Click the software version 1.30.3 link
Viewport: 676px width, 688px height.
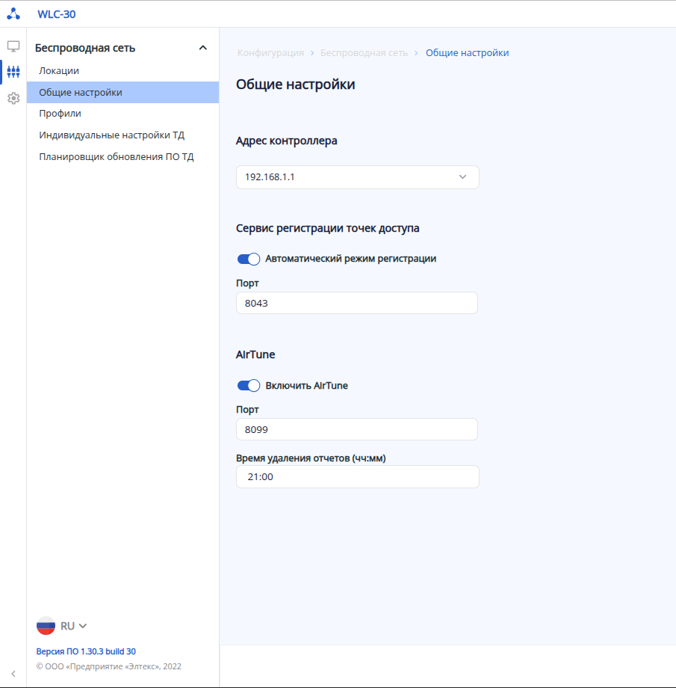click(x=86, y=651)
